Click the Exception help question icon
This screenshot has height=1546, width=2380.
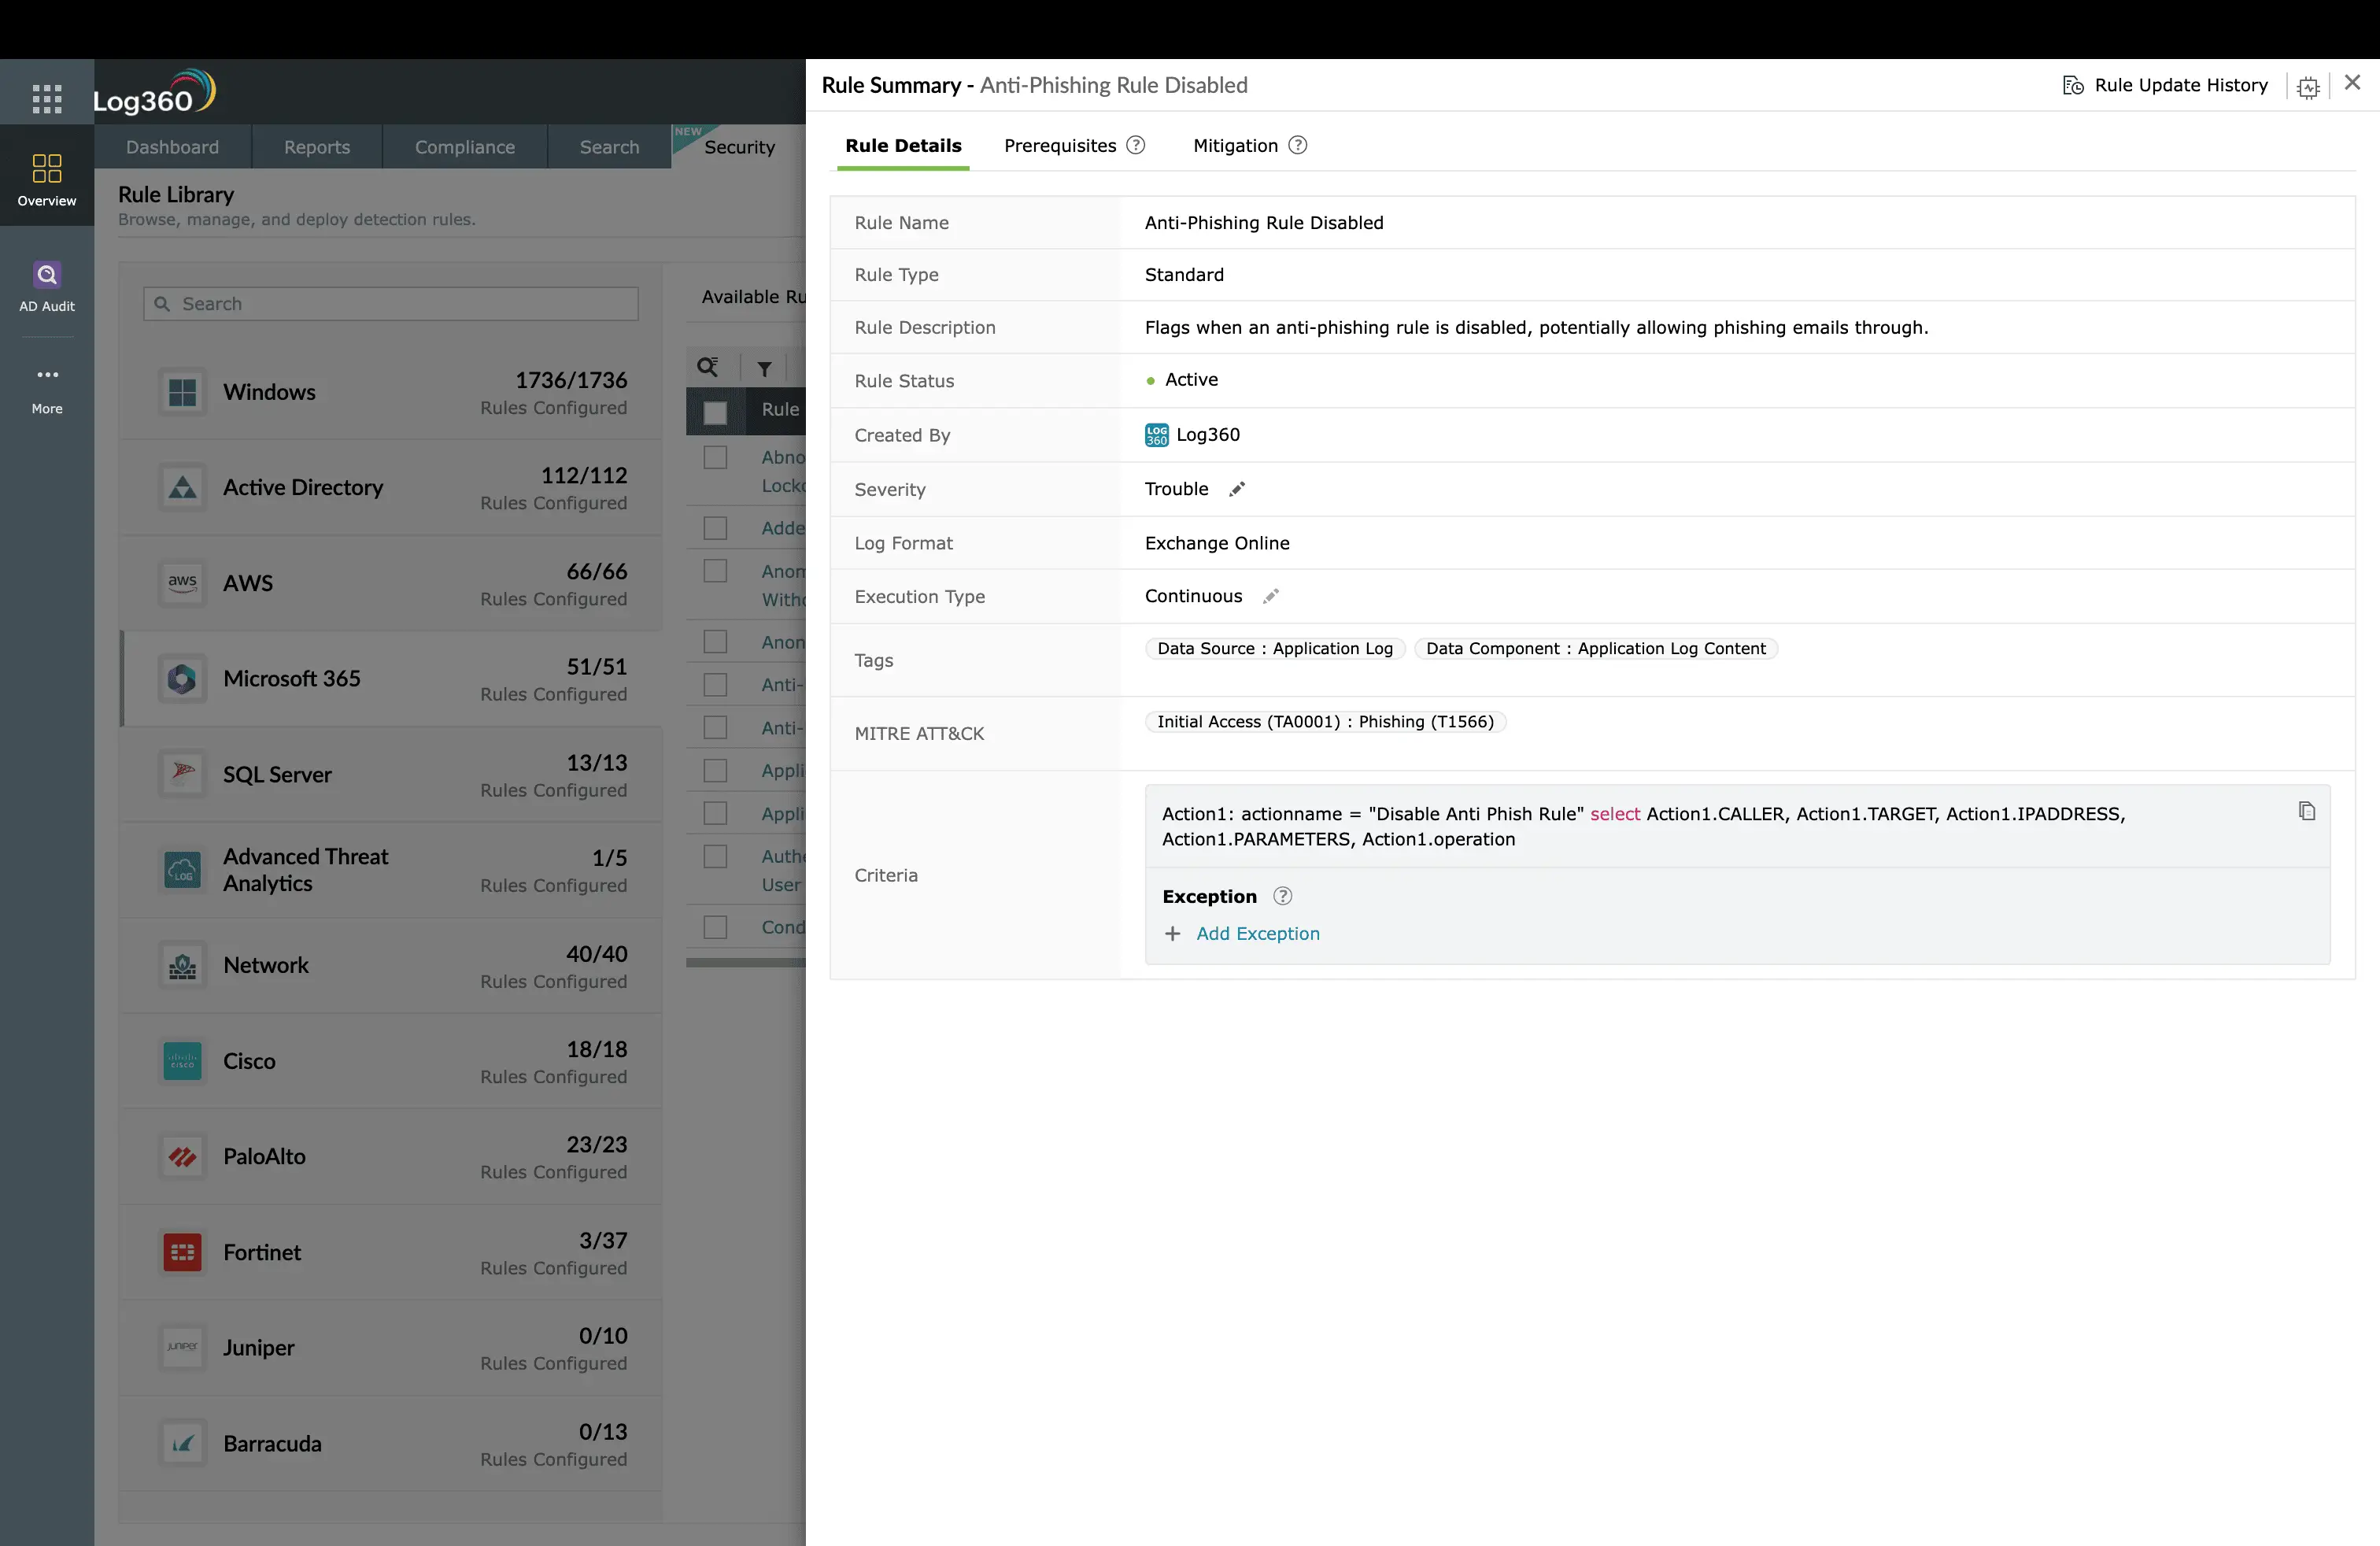pos(1282,896)
